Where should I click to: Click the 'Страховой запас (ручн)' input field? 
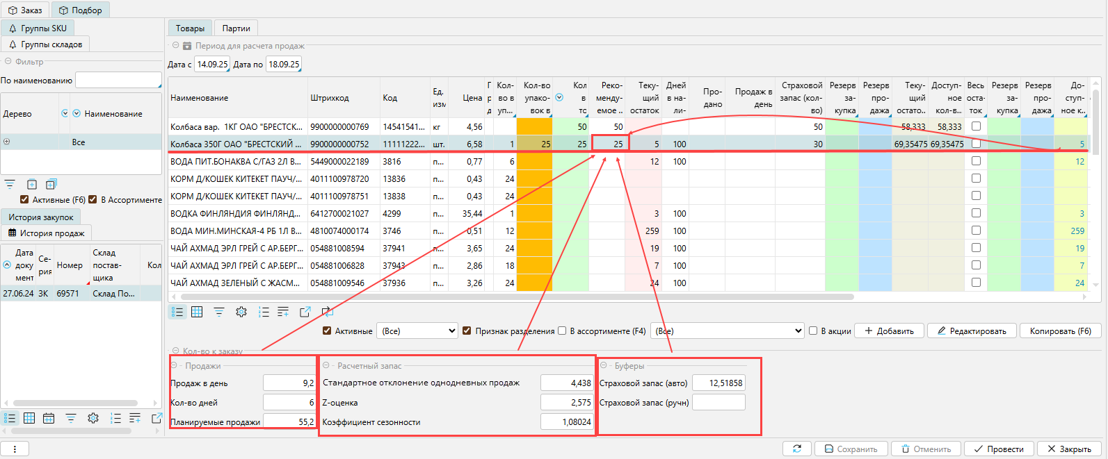(718, 403)
